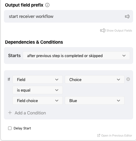
Task: Click into the 'start receiver workflow' prefix field
Action: [69, 16]
